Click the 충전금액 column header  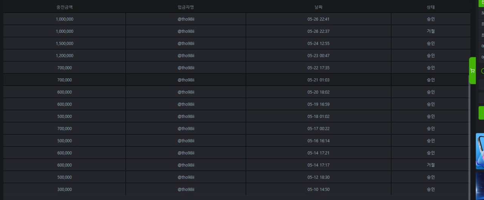pos(64,7)
